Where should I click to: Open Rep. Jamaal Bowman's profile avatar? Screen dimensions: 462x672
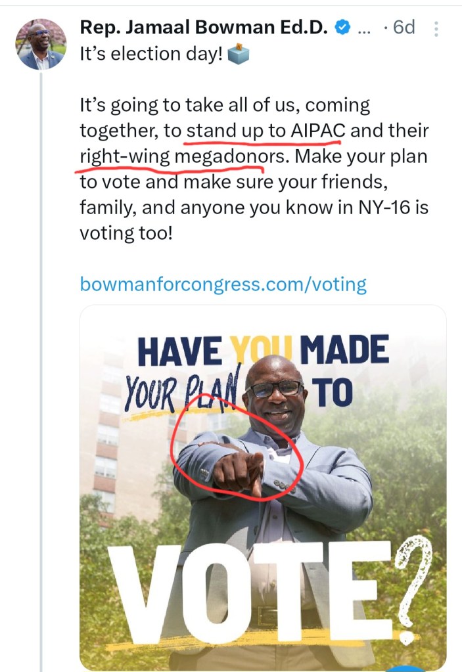click(40, 44)
